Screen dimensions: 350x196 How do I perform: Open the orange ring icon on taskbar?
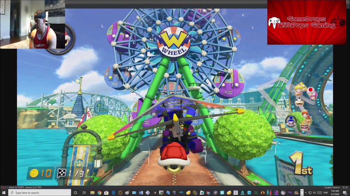click(x=120, y=193)
